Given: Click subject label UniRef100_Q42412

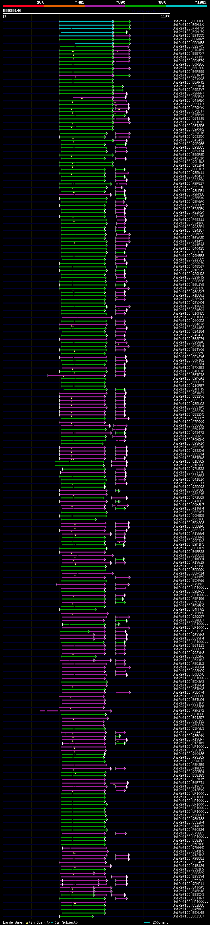Looking at the screenshot, I should [x=188, y=140].
